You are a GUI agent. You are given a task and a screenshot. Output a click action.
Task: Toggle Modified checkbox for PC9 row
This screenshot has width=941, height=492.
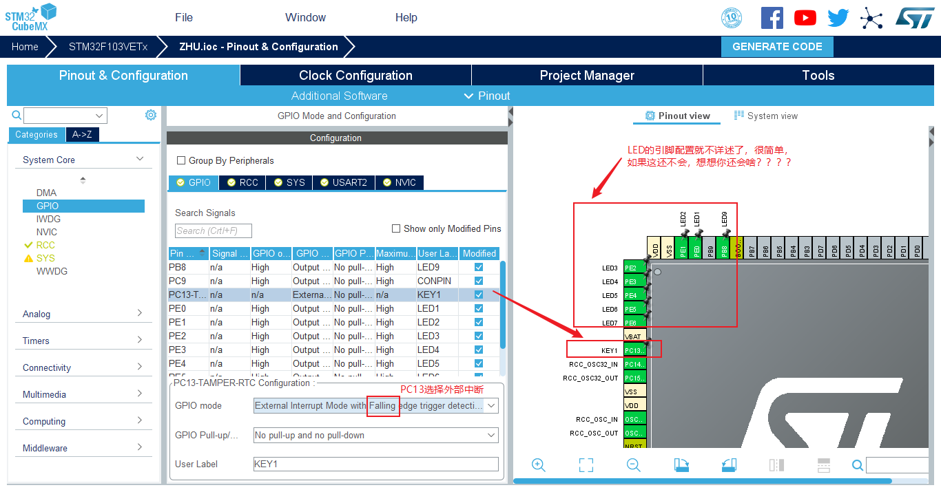pyautogui.click(x=479, y=281)
